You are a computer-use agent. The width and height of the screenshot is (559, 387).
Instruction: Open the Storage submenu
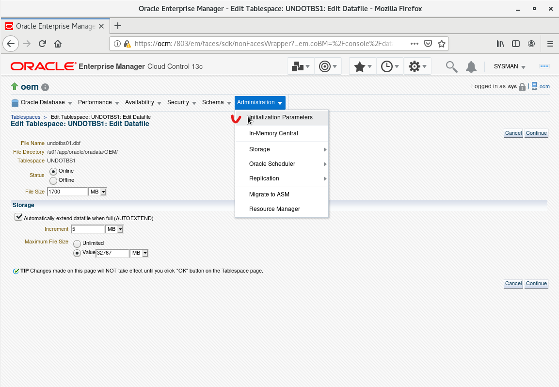281,149
